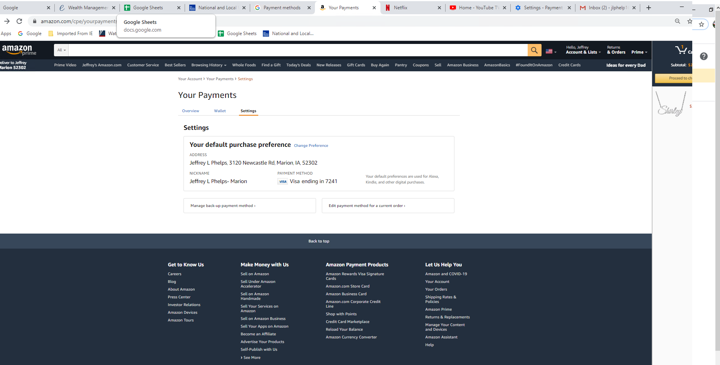Expand the See More footer link
Viewport: 720px width, 365px height.
point(251,358)
